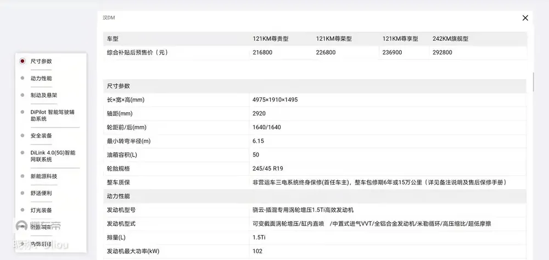Open the 安全装备 section

pyautogui.click(x=41, y=135)
